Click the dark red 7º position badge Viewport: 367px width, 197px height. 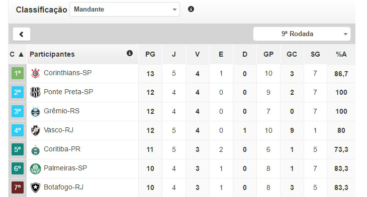point(18,187)
